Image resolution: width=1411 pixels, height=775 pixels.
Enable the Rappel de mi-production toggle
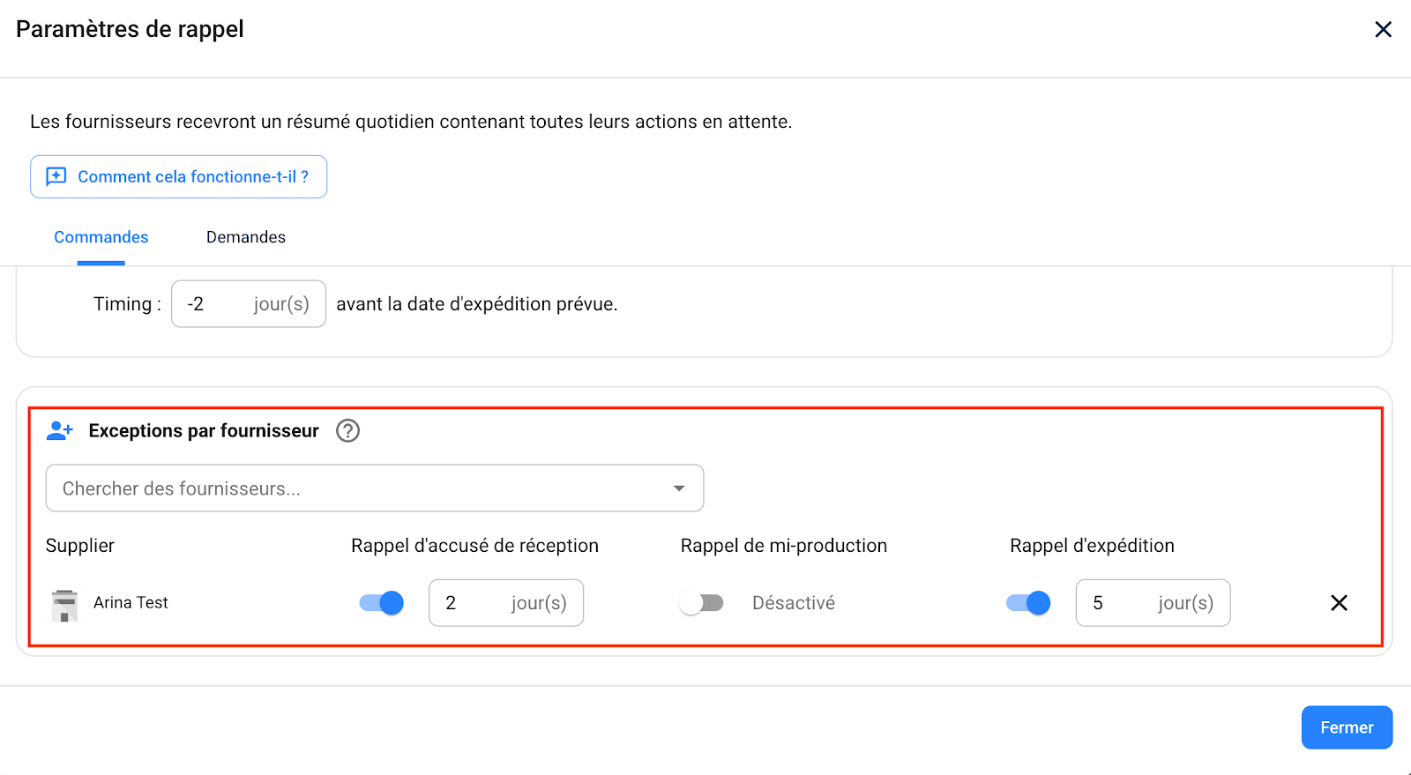point(701,603)
